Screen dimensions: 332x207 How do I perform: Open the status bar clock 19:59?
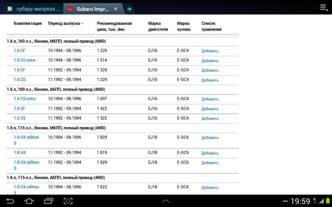[300, 201]
